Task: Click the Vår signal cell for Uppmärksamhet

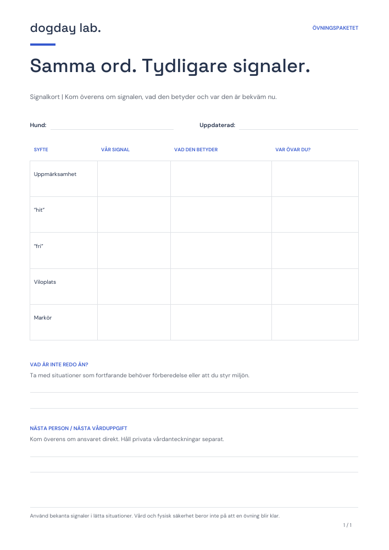Action: [x=134, y=179]
